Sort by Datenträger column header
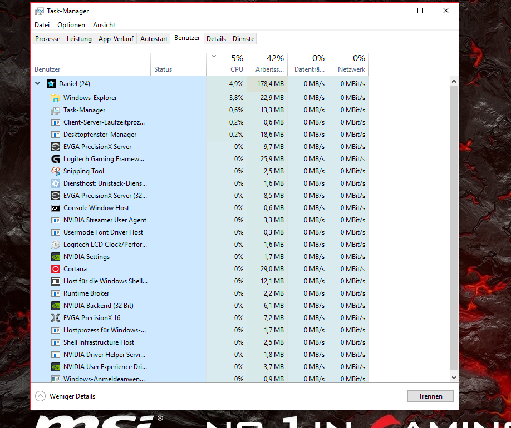 click(x=308, y=64)
